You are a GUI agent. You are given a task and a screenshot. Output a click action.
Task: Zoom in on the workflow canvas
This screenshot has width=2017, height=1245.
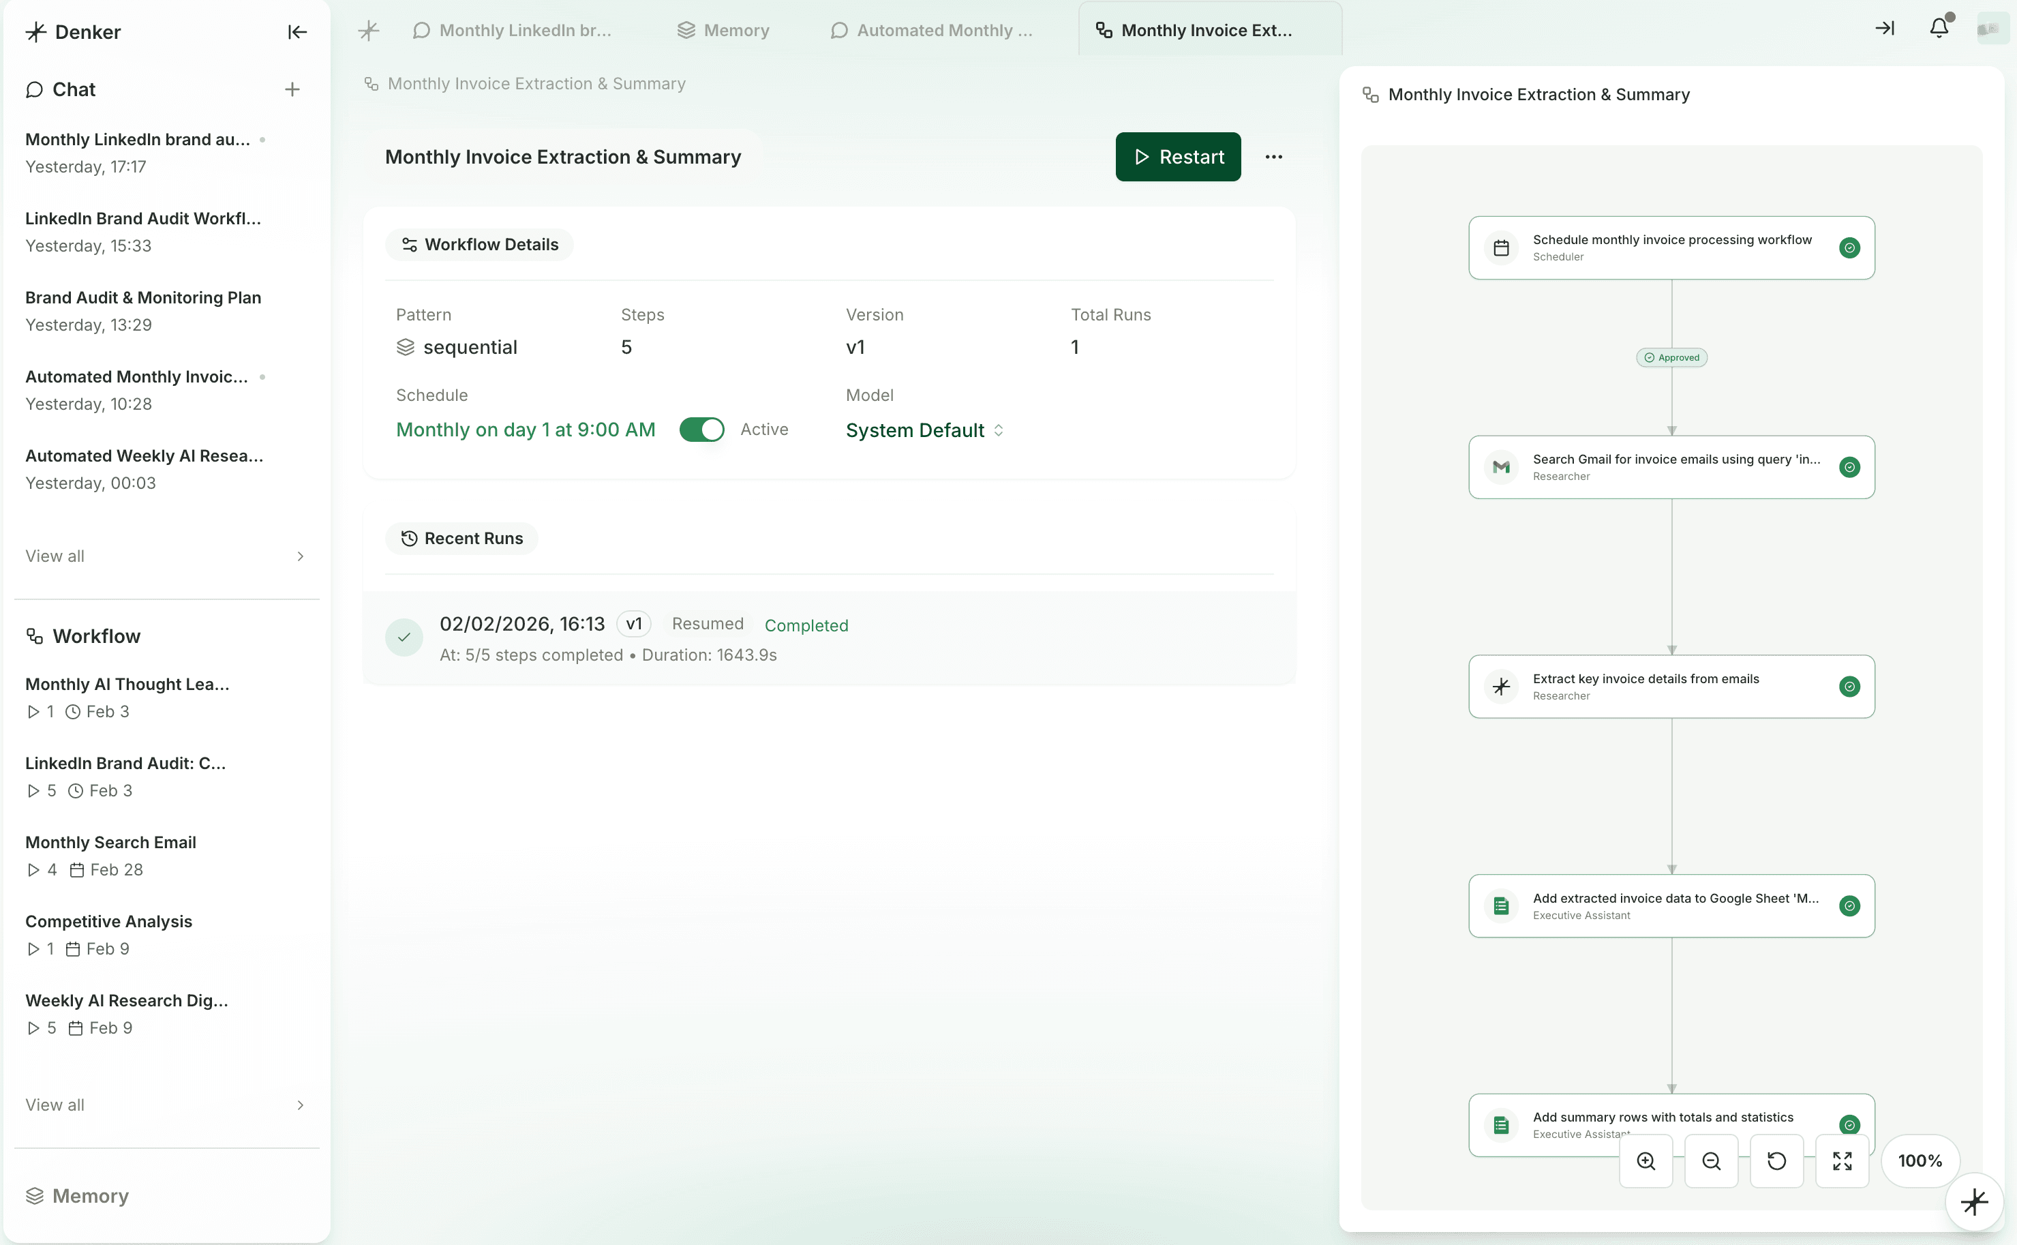(1646, 1161)
